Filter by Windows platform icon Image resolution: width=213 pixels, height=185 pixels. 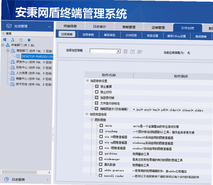(x=5, y=40)
